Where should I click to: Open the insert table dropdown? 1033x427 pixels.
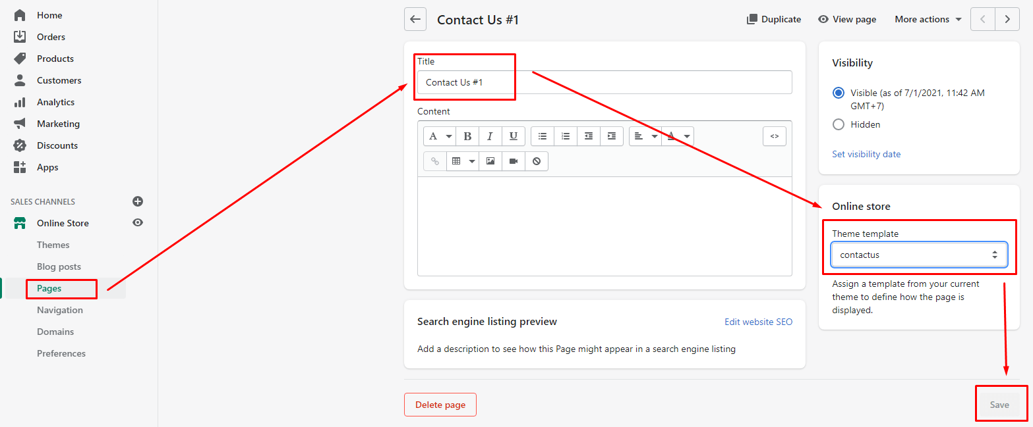point(462,161)
